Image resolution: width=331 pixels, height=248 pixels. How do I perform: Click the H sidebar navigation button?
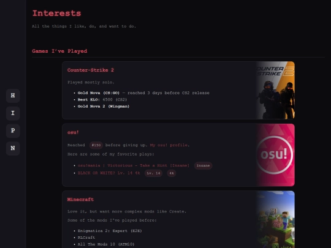(x=13, y=96)
